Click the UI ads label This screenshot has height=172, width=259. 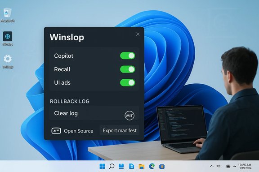(x=62, y=82)
